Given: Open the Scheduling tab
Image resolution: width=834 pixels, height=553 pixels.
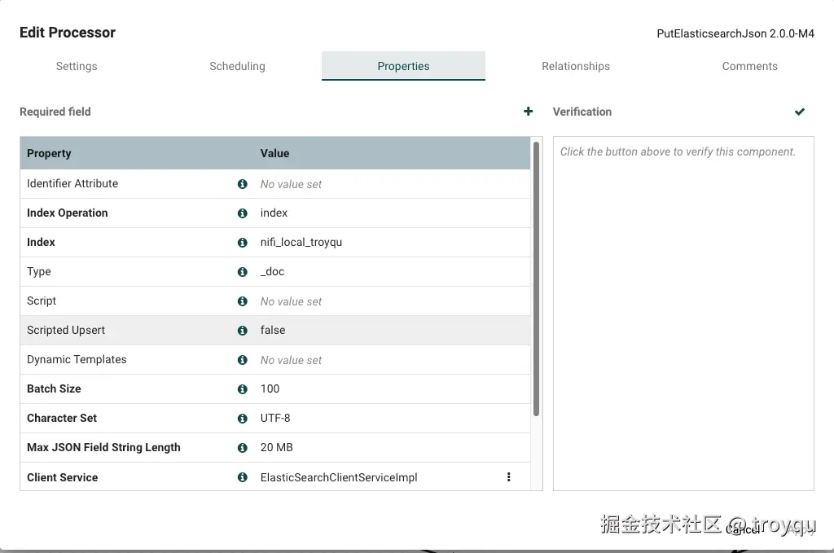Looking at the screenshot, I should click(x=237, y=66).
